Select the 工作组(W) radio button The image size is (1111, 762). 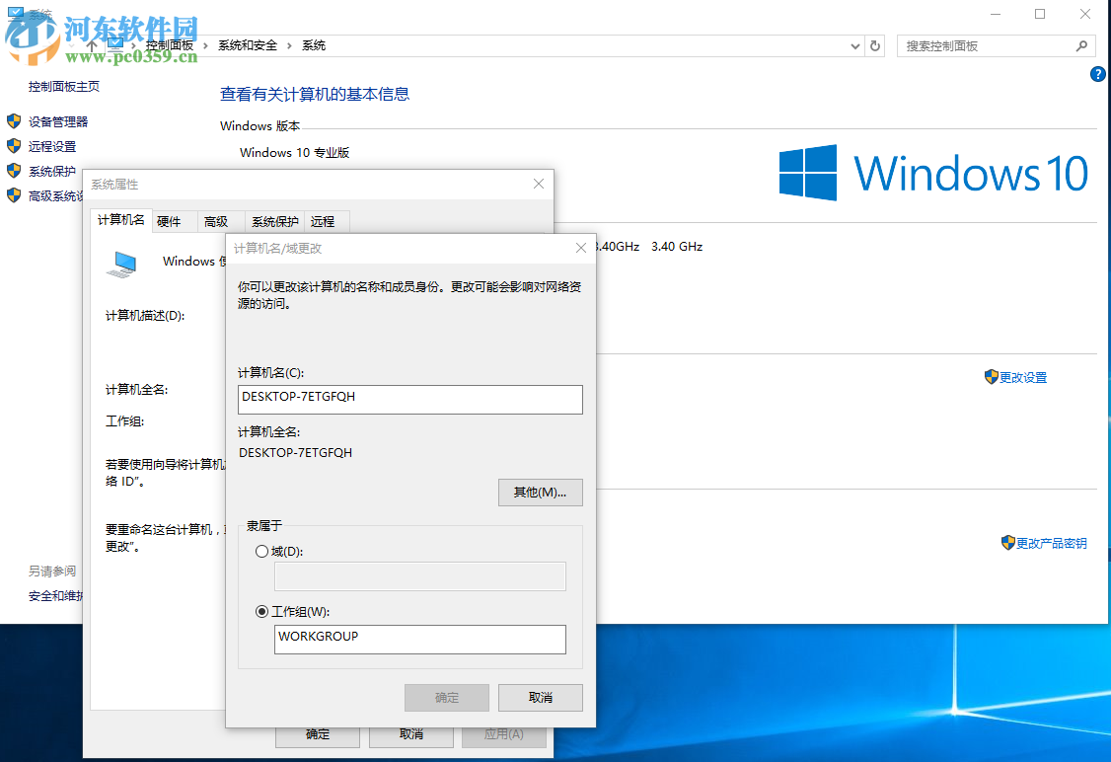click(x=261, y=611)
